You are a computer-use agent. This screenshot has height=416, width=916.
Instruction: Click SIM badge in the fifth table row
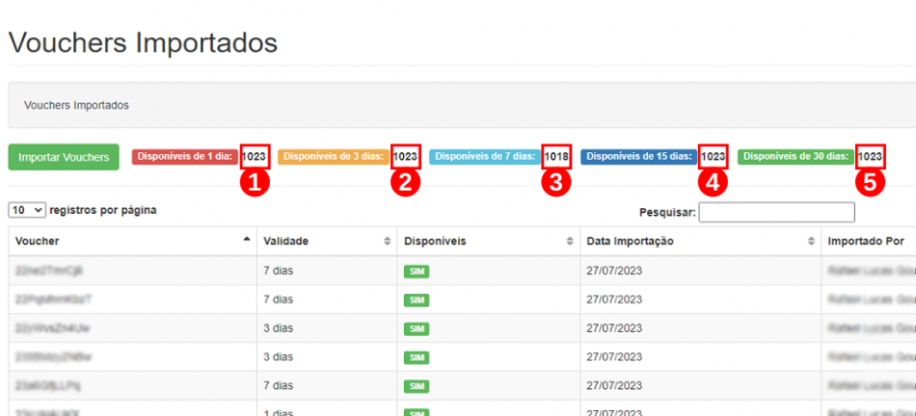click(417, 386)
